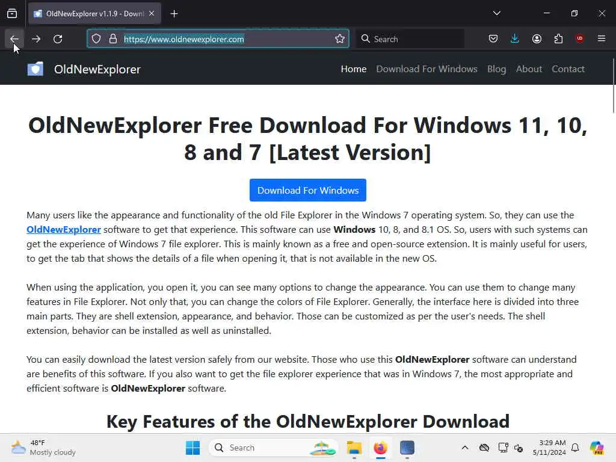
Task: Open the tracking protection shield icon
Action: click(96, 39)
